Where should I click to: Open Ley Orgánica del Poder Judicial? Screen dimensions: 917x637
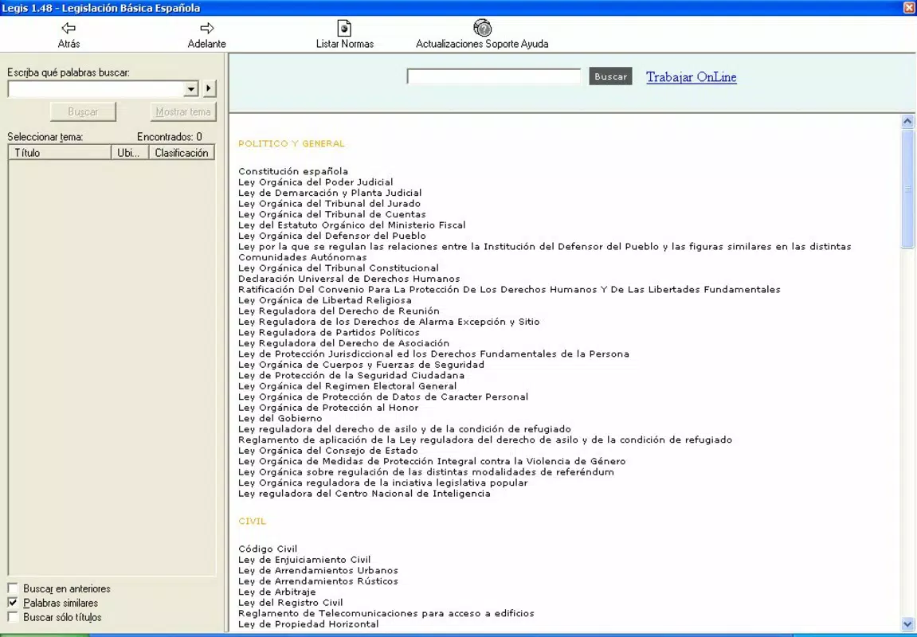(315, 182)
